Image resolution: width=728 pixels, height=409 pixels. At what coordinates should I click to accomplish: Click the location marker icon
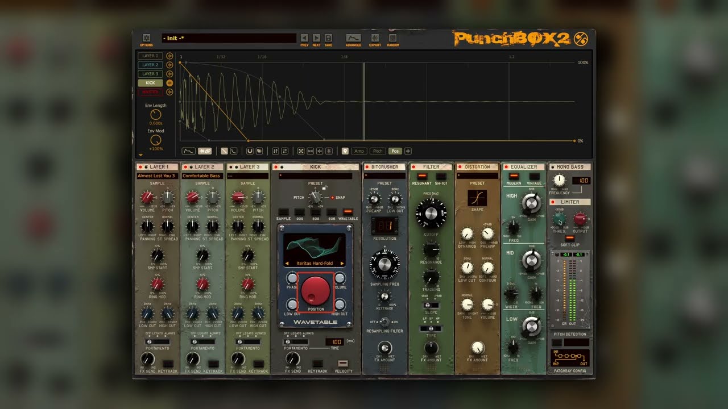coord(345,151)
